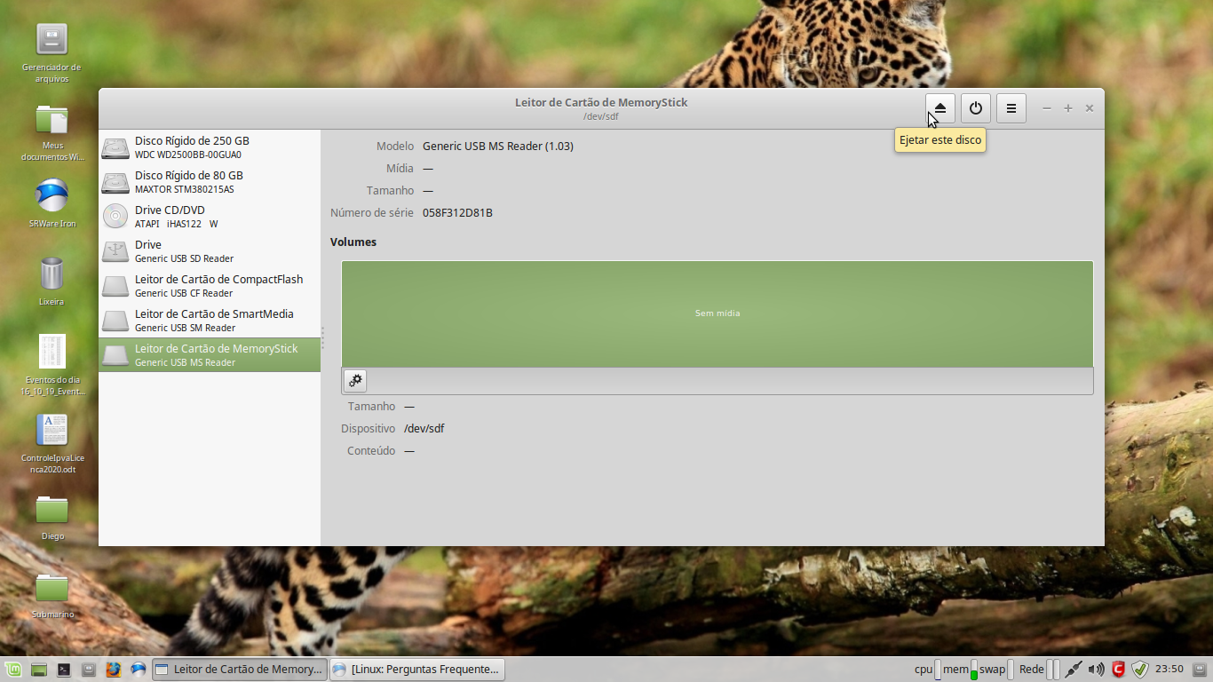Viewport: 1213px width, 682px height.
Task: Open the Submarino folder on desktop
Action: pyautogui.click(x=52, y=595)
